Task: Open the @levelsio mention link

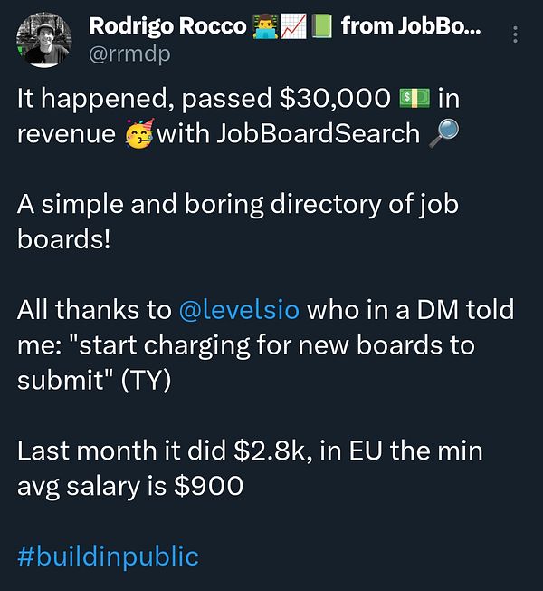Action: point(240,311)
